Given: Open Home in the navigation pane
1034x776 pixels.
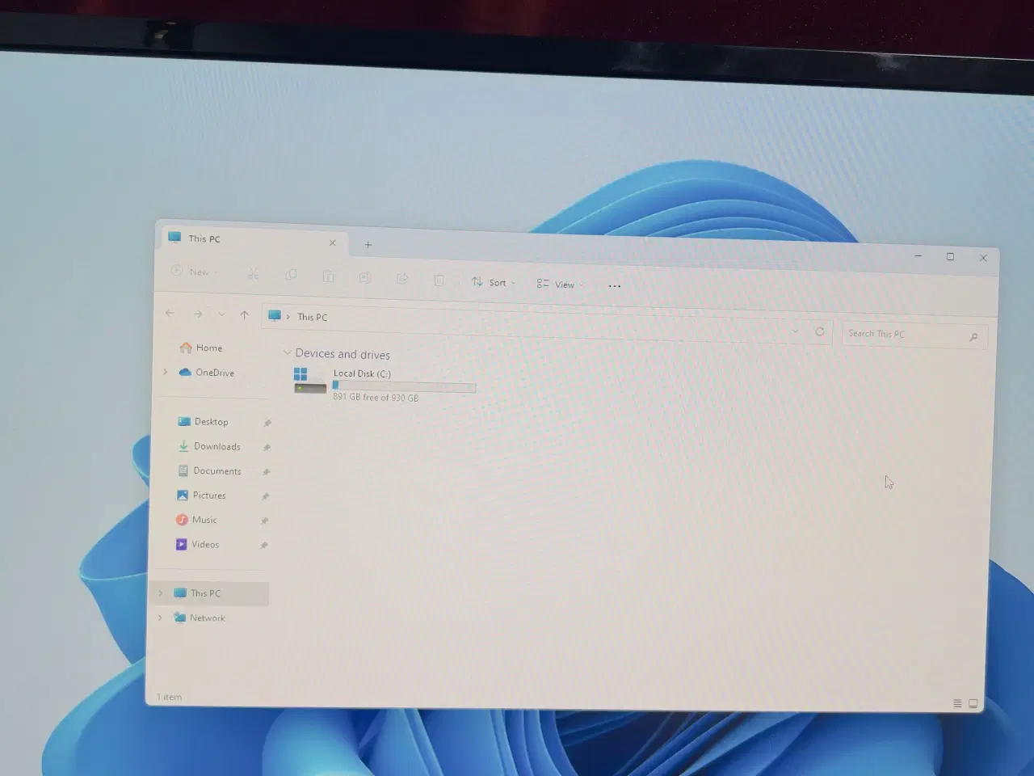Looking at the screenshot, I should 201,348.
